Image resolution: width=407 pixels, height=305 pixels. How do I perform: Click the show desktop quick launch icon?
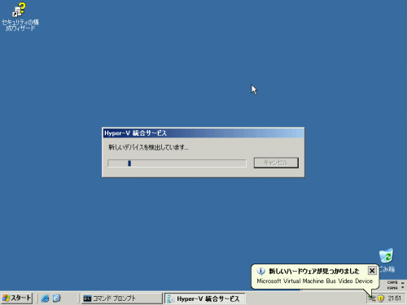(57, 298)
